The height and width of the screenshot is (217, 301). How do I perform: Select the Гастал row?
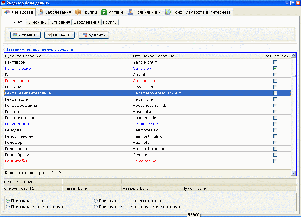pyautogui.click(x=148, y=74)
